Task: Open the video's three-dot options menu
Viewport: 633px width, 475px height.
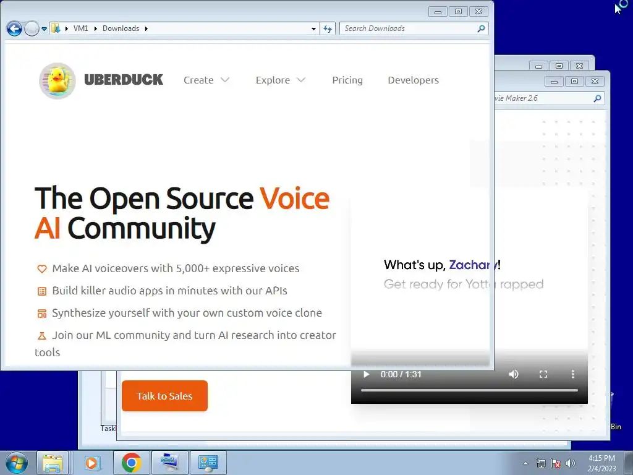Action: [572, 374]
